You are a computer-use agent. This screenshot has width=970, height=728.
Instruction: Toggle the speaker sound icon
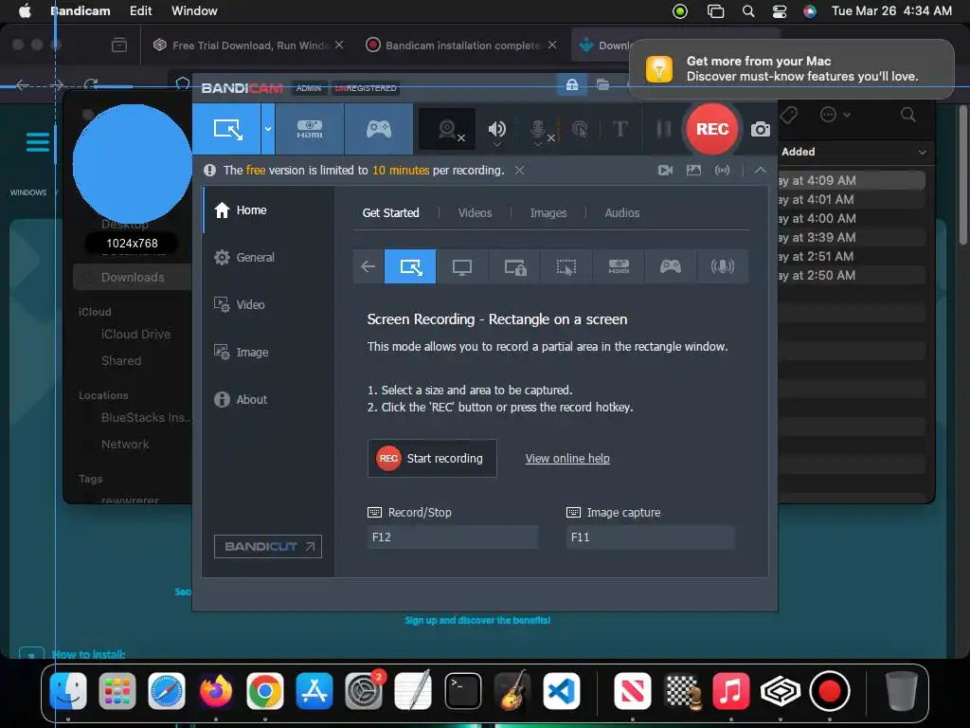pyautogui.click(x=496, y=128)
